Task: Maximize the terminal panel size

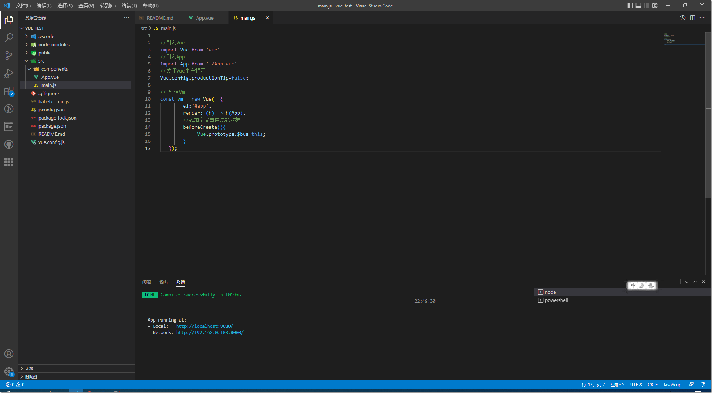Action: pyautogui.click(x=695, y=282)
